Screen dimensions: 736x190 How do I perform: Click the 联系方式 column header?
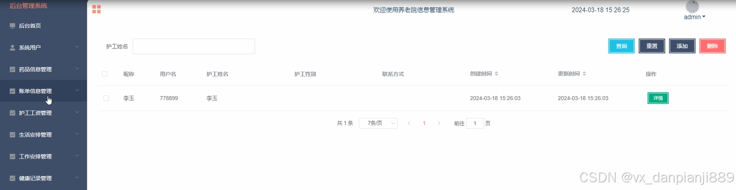point(393,74)
